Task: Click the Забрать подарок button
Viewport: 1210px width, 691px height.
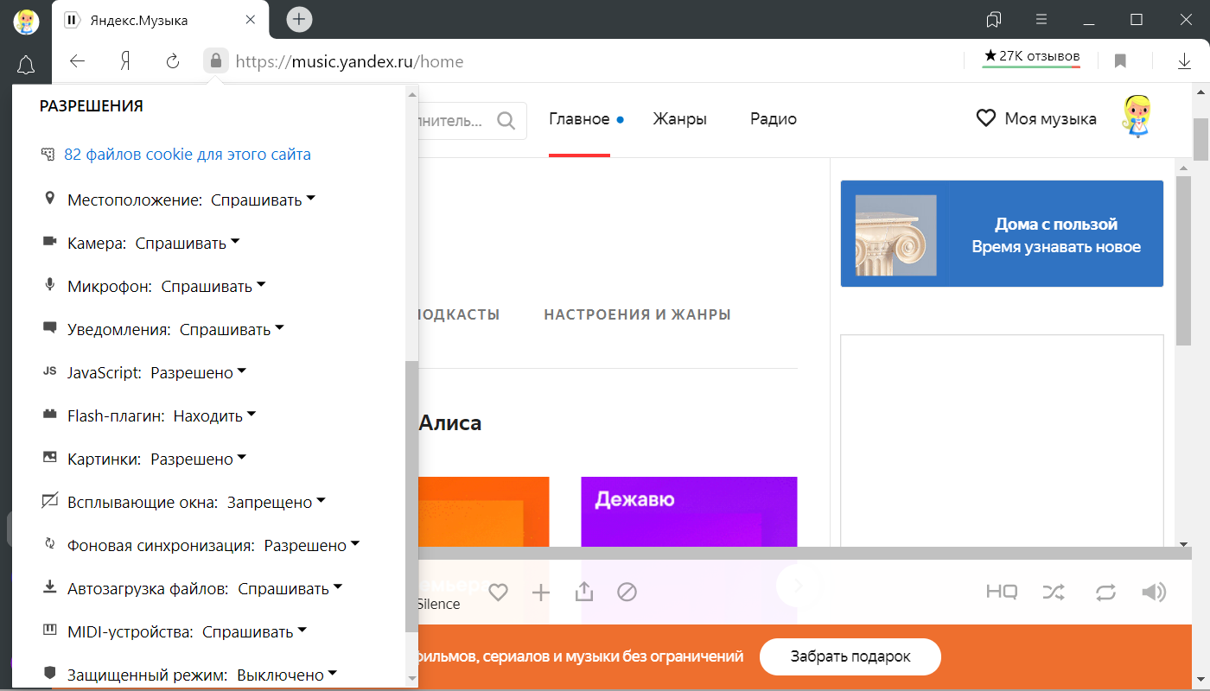Action: click(850, 656)
